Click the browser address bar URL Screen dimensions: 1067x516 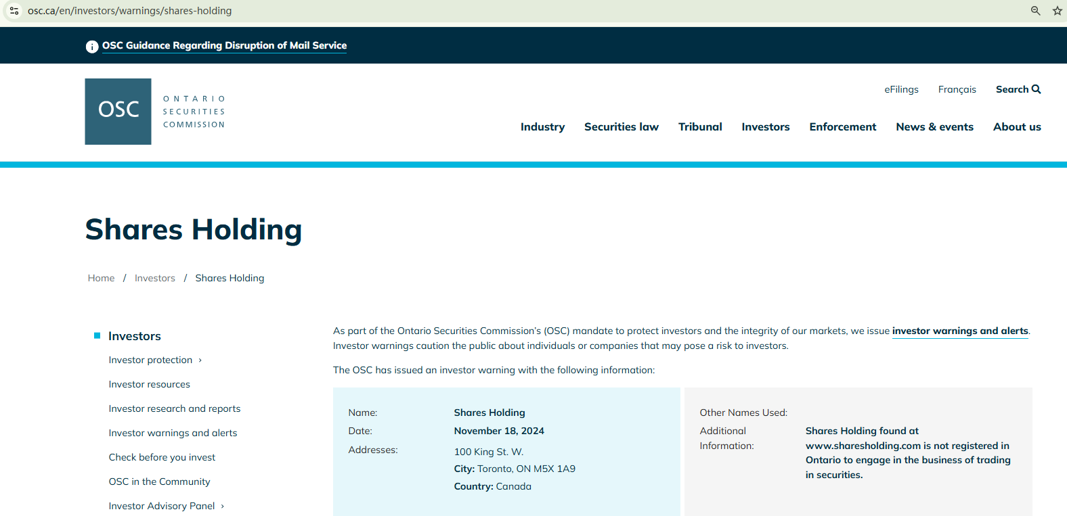tap(129, 11)
